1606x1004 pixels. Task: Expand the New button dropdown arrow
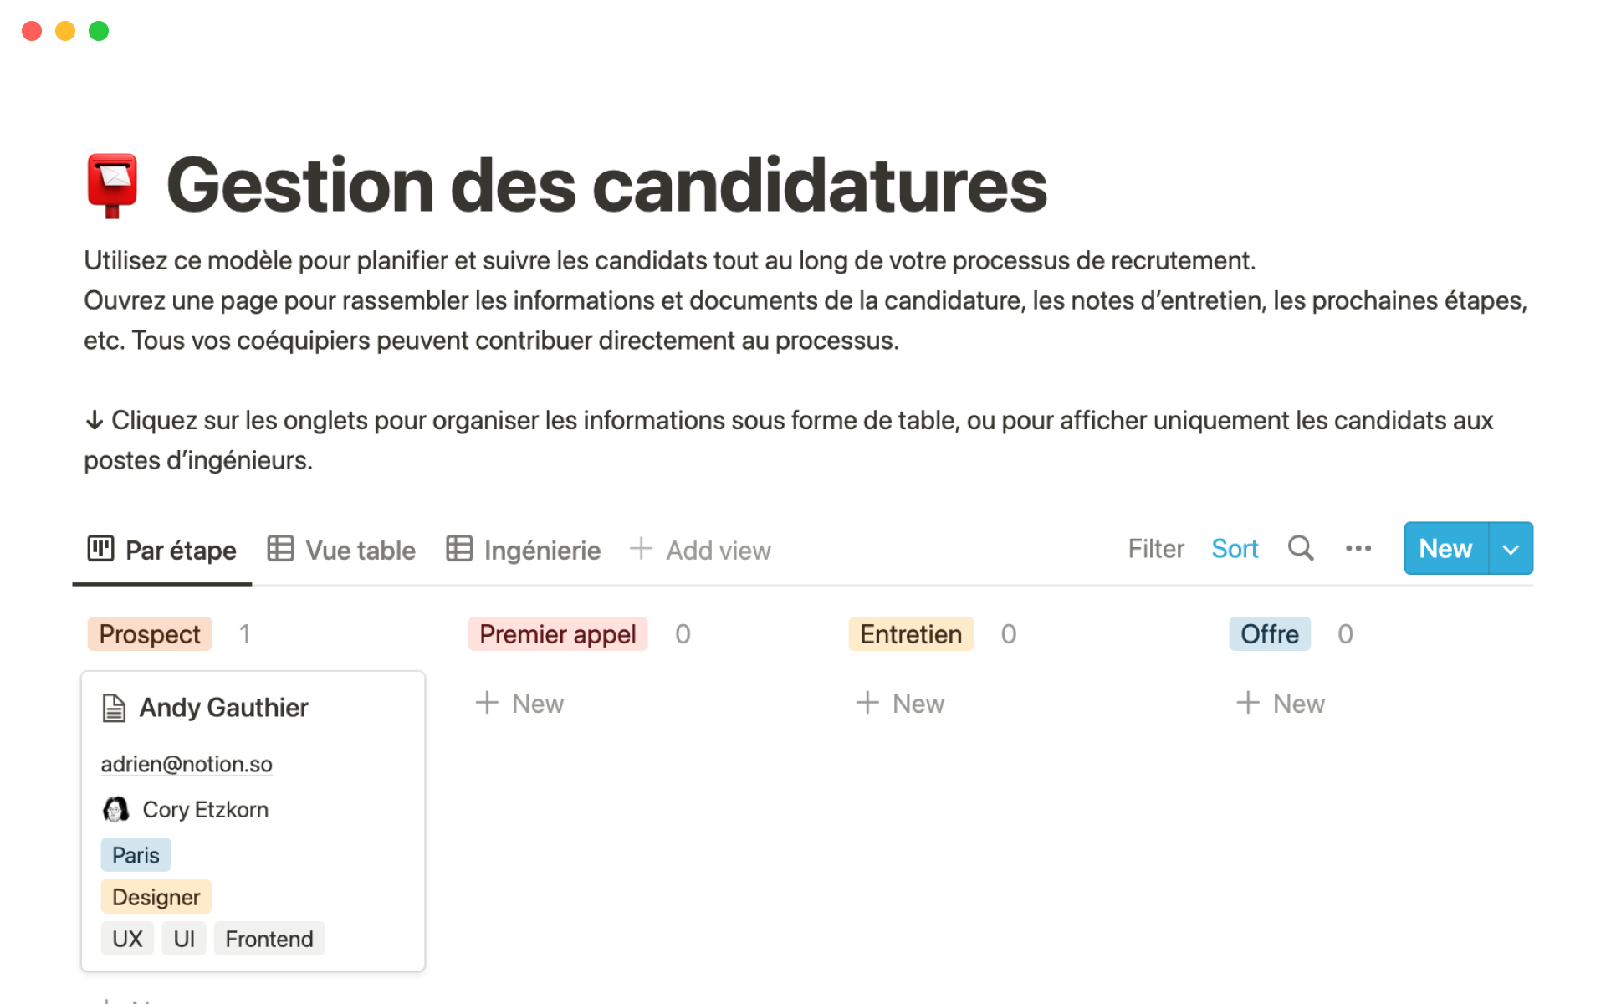pos(1511,549)
